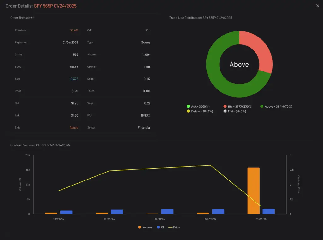323x240 pixels.
Task: Click the Above label inside the donut
Action: [x=239, y=64]
